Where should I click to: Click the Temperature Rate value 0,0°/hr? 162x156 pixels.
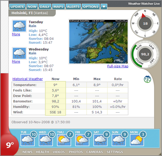coord(118,85)
